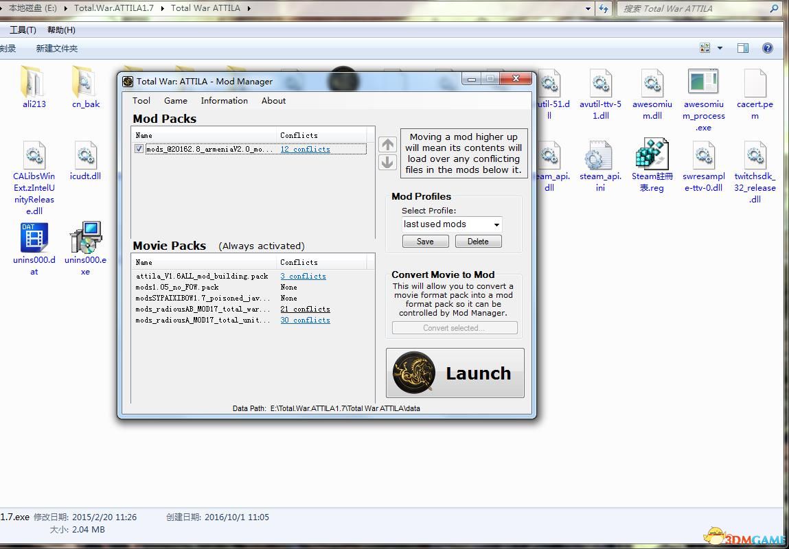Select the Steam registry .reg file
The width and height of the screenshot is (789, 549).
click(652, 166)
